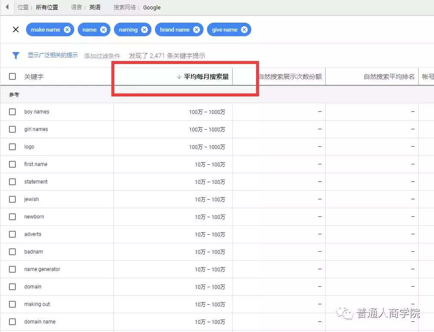Click the 显示广泛相关的提示 link
This screenshot has width=434, height=332.
tap(52, 55)
